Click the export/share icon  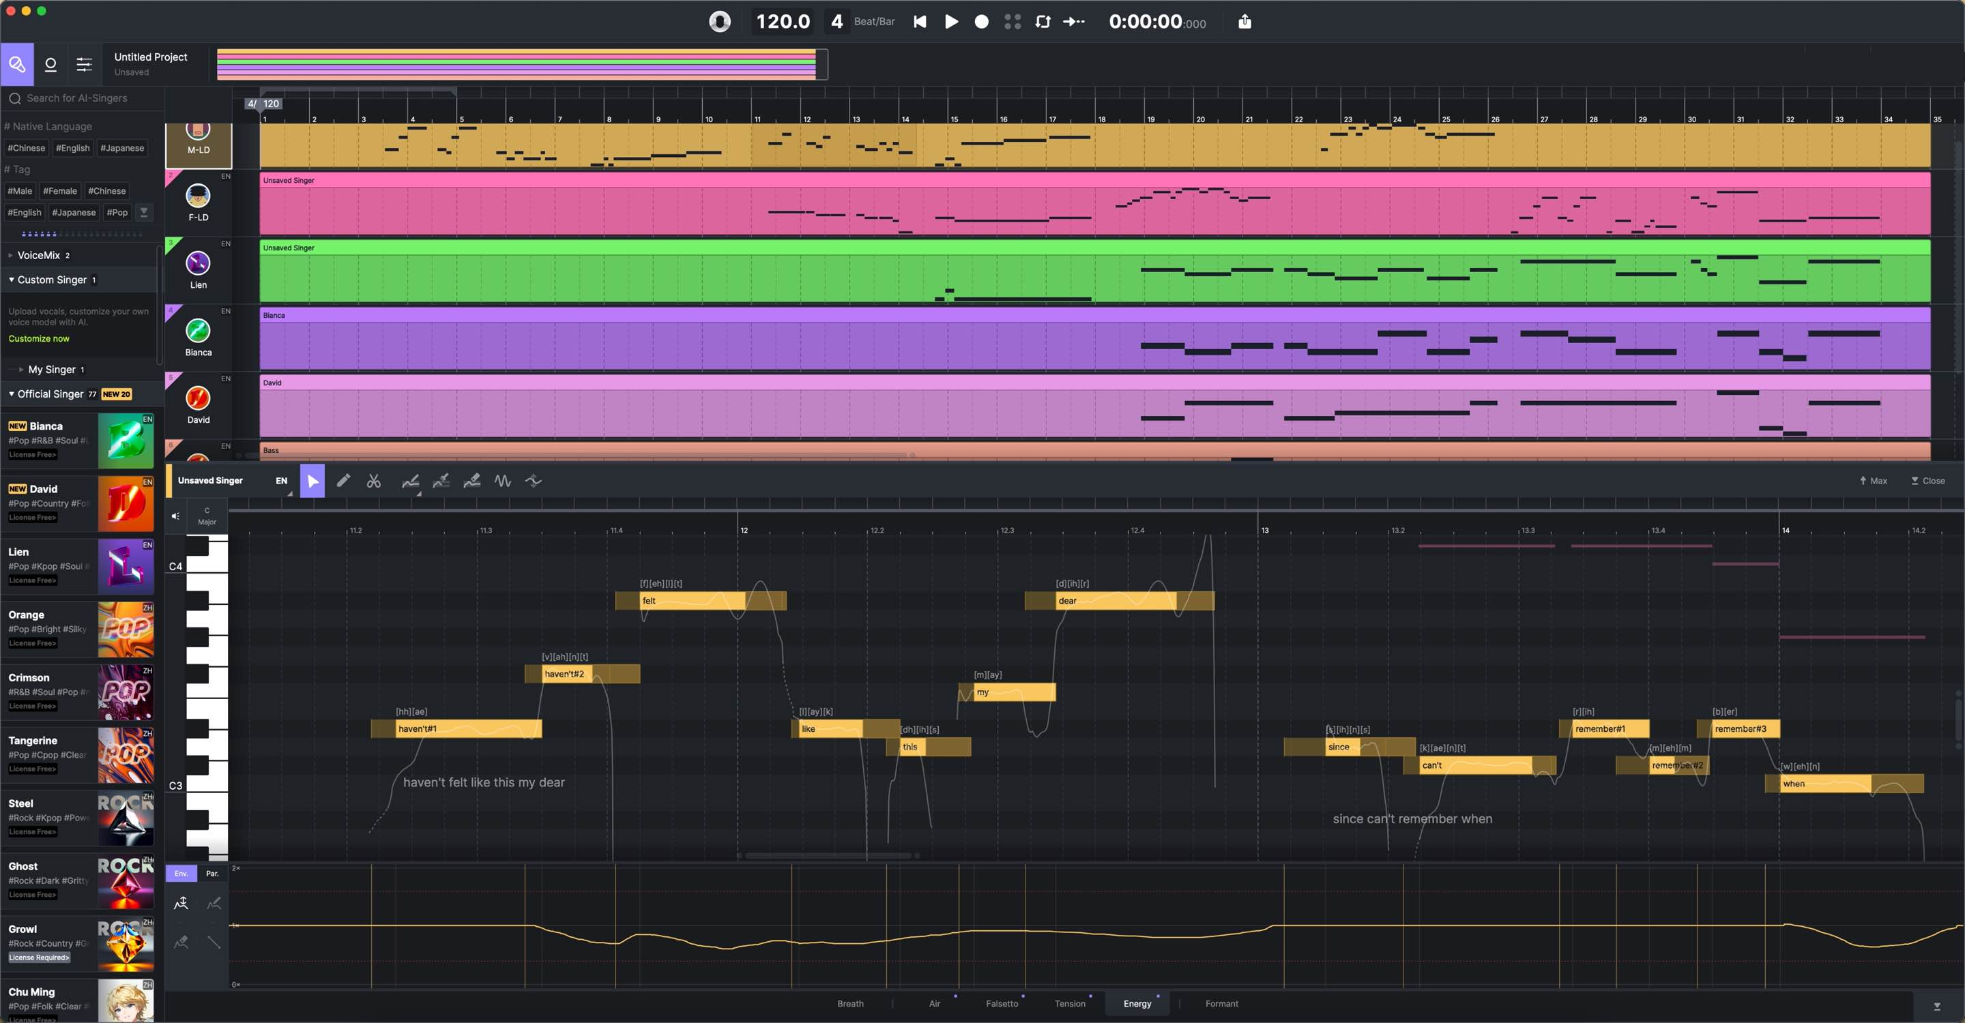coord(1244,21)
